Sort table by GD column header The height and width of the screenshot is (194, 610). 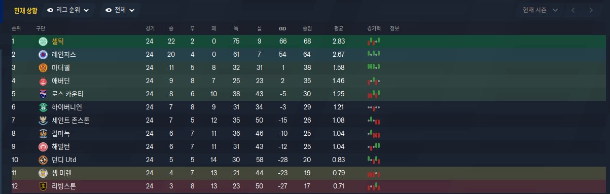282,28
